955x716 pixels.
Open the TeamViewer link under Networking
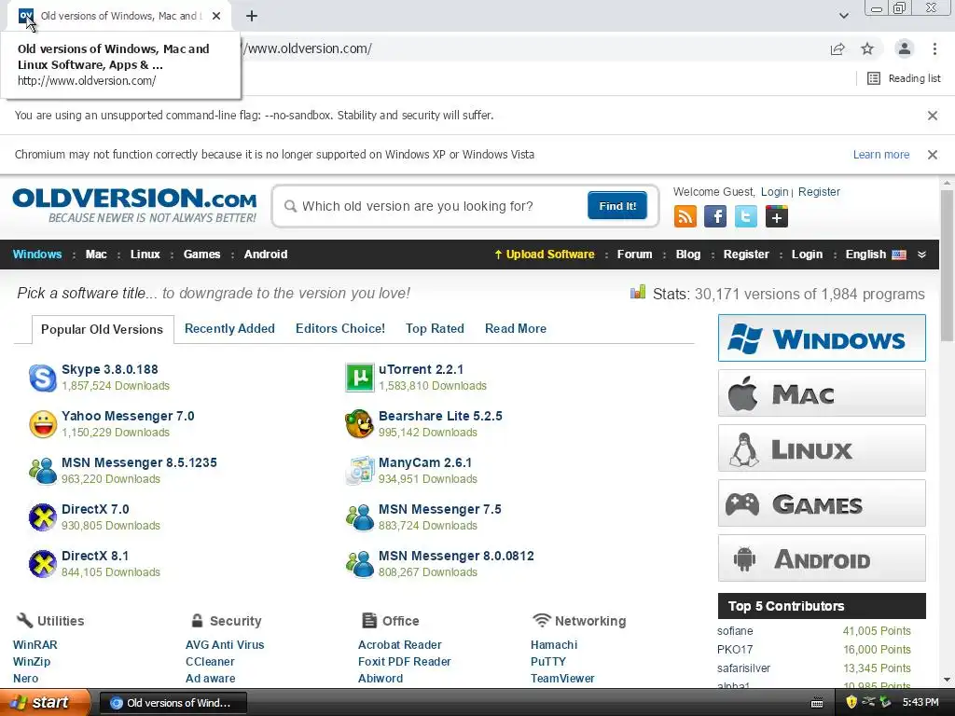pyautogui.click(x=562, y=679)
